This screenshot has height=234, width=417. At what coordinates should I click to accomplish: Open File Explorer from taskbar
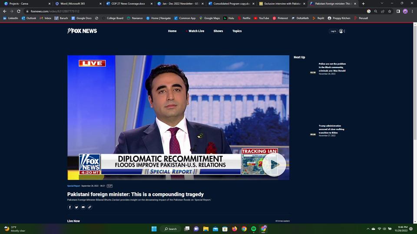[x=206, y=229]
